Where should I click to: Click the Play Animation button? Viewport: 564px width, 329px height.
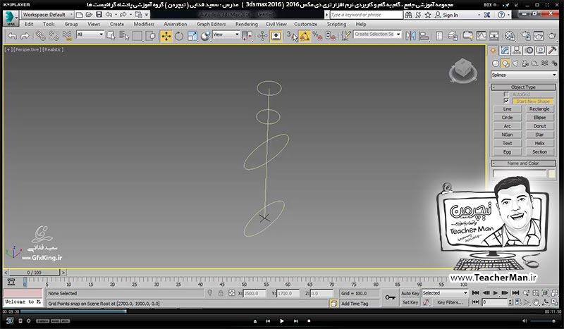point(496,293)
